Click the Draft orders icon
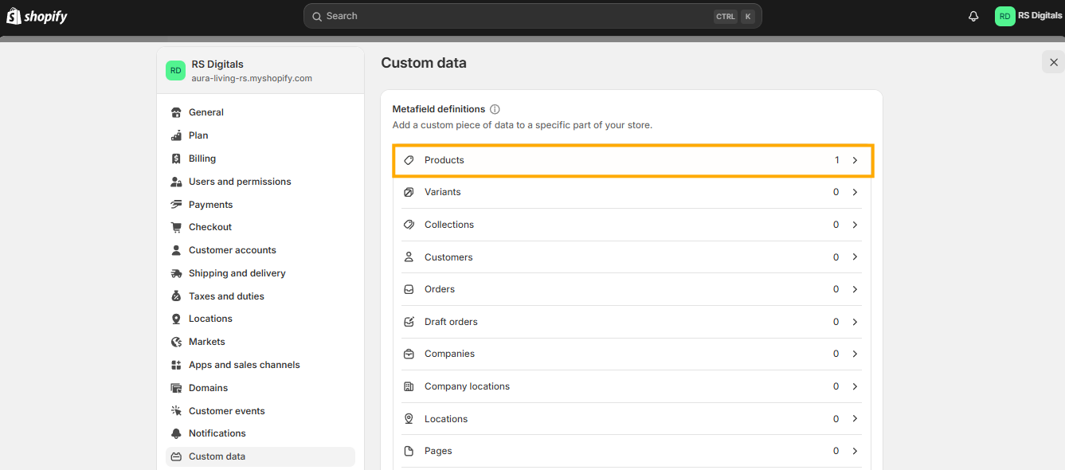Screen dimensions: 1065x470 409,322
